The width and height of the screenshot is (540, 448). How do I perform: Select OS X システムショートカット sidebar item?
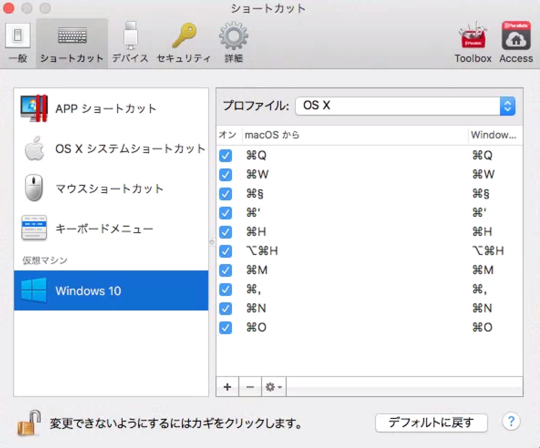(x=111, y=149)
